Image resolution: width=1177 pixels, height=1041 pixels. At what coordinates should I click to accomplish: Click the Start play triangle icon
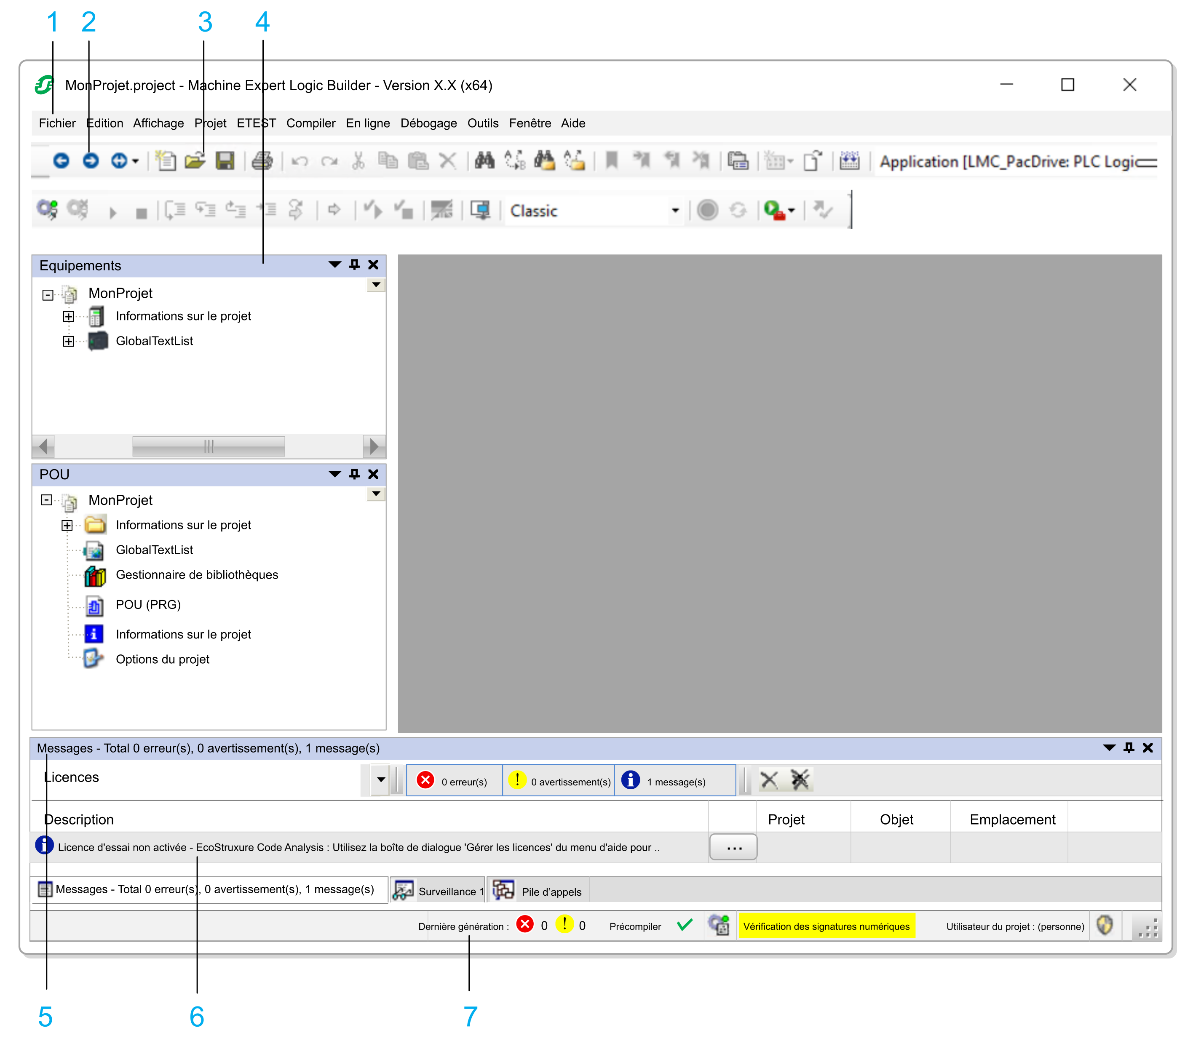click(x=113, y=213)
